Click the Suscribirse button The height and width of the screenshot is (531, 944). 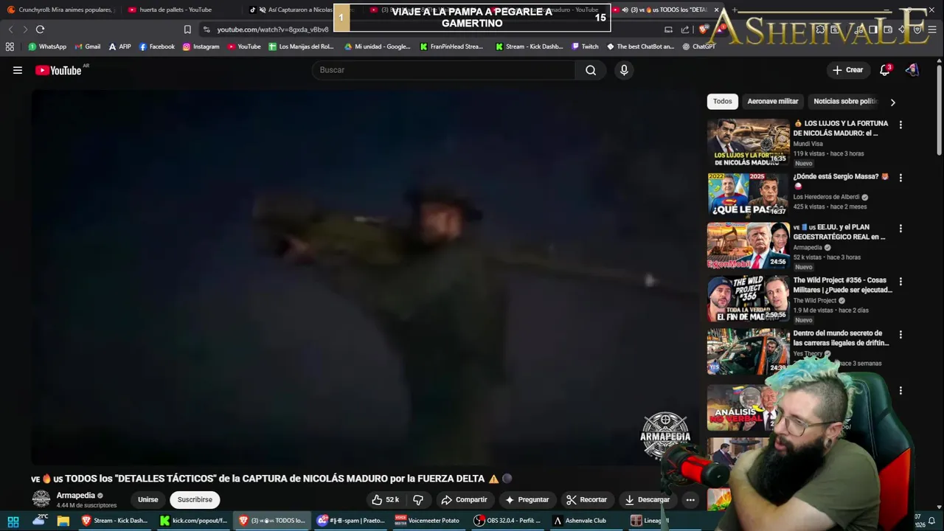tap(195, 500)
